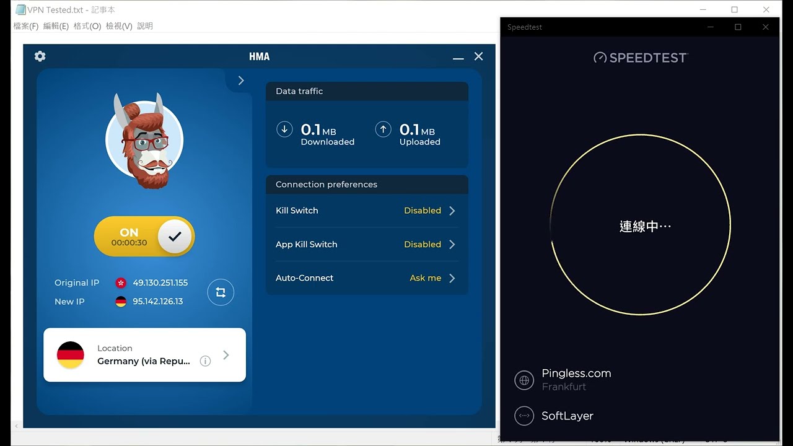Click the download arrow icon in Data traffic
The image size is (793, 446).
[284, 129]
